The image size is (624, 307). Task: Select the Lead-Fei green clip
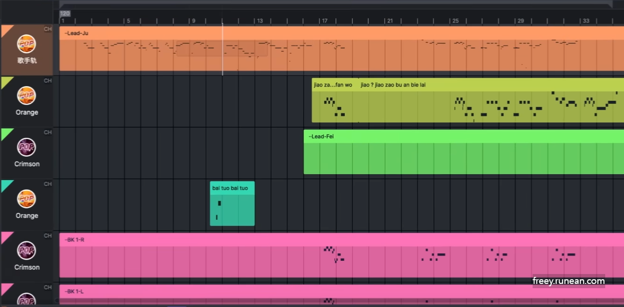tap(424, 153)
